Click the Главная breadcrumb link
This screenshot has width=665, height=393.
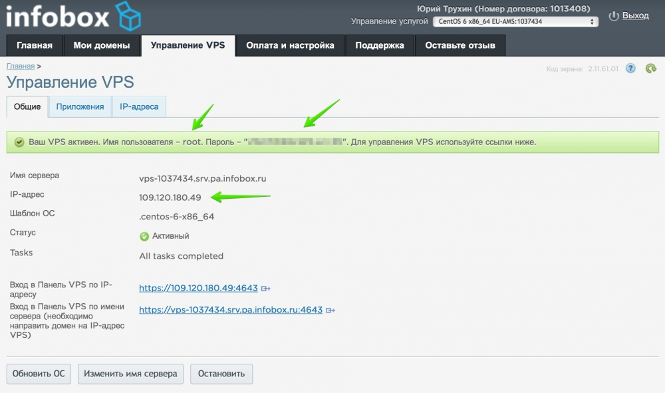pos(21,66)
